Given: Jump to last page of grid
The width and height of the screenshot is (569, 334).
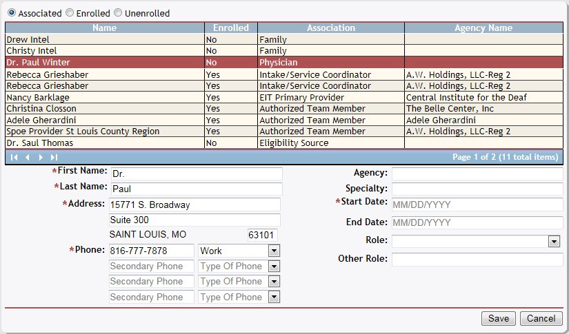Looking at the screenshot, I should click(x=54, y=157).
